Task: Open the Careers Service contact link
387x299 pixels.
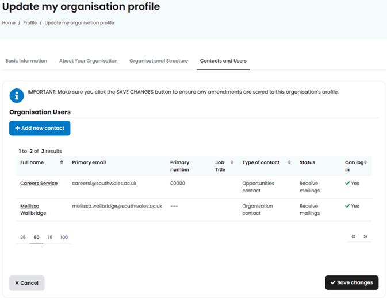Action: pyautogui.click(x=39, y=184)
